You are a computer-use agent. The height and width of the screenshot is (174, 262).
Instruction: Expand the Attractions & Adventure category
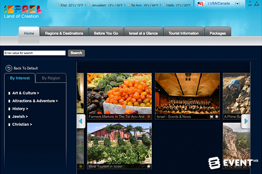coord(35,101)
